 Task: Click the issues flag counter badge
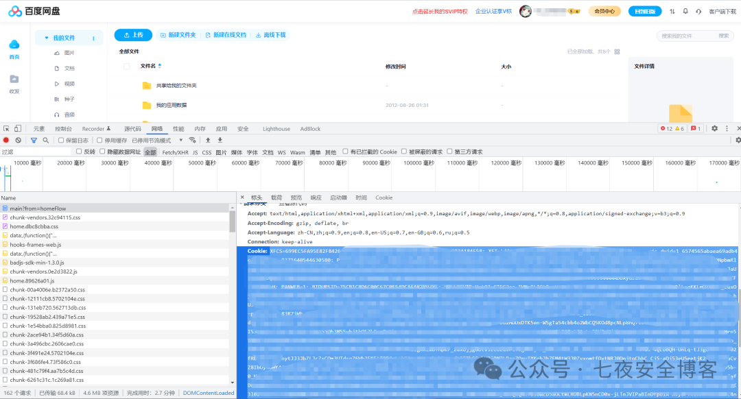tap(696, 128)
